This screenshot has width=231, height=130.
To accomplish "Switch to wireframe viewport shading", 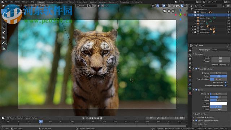I will pyautogui.click(x=174, y=6).
